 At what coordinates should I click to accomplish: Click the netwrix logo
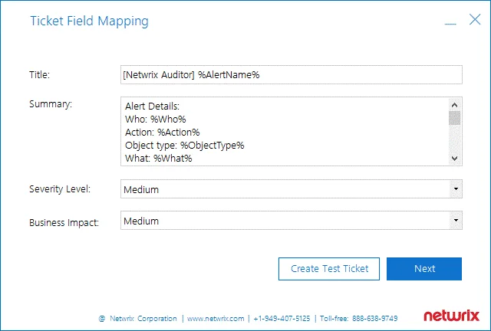[451, 316]
